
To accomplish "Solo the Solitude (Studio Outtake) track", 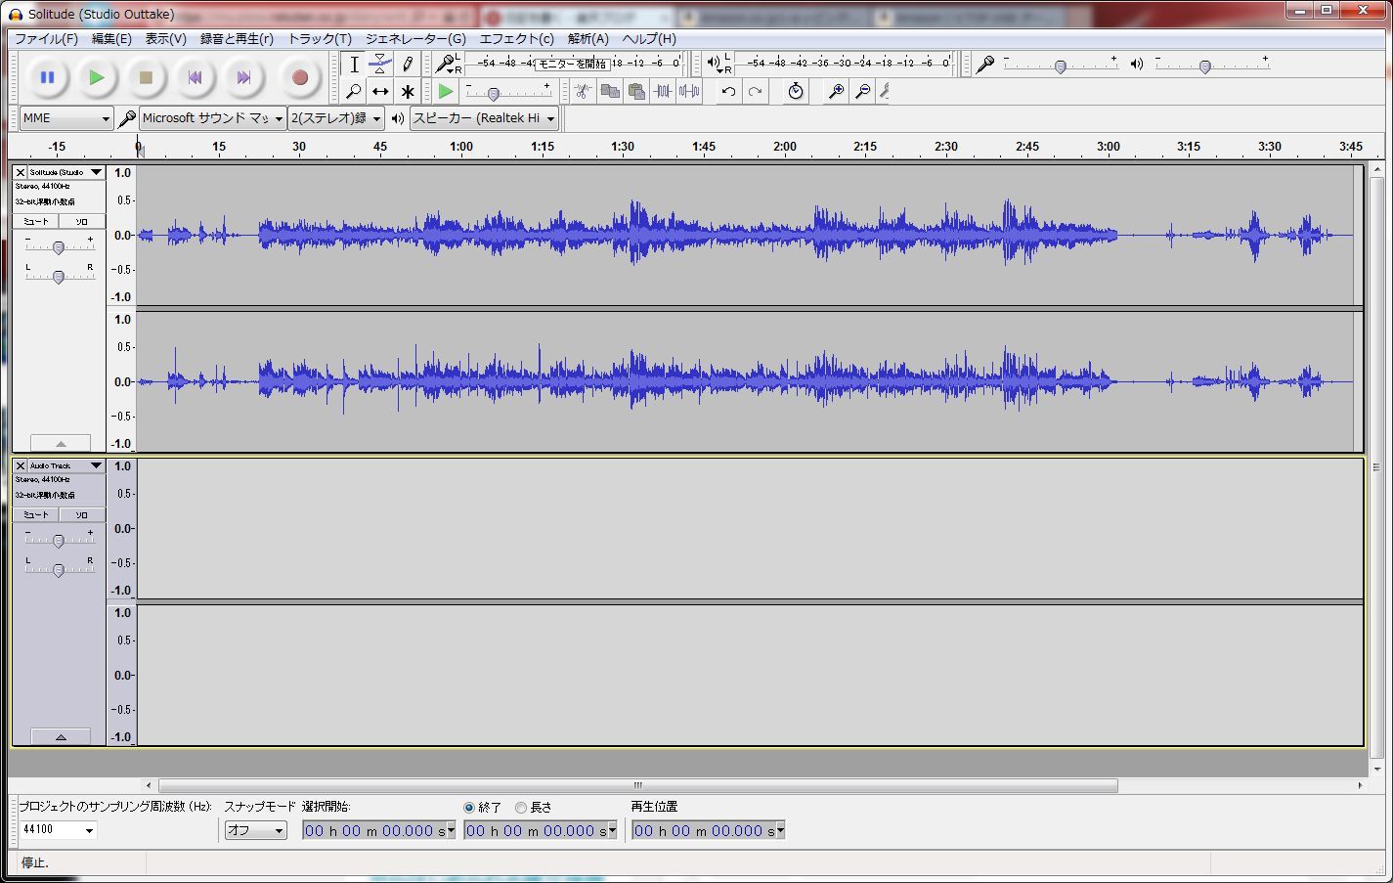I will pyautogui.click(x=81, y=222).
